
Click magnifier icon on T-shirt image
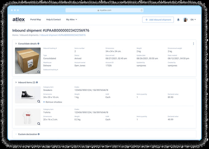[39, 124]
